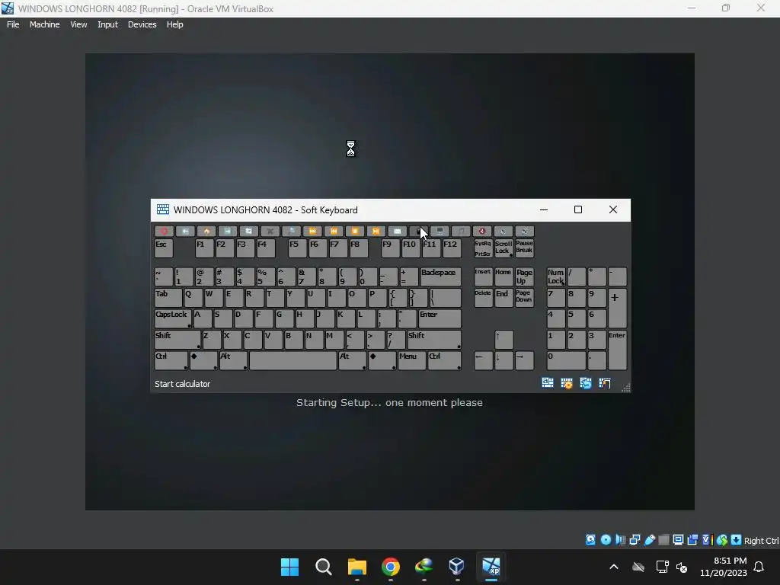Toggle the Scroll Lock key
The width and height of the screenshot is (780, 585).
(503, 248)
